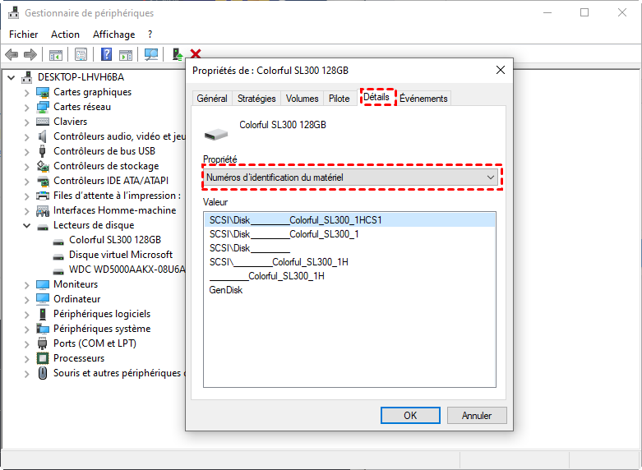Screen dimensions: 642x470
Task: Expand the Périphériques système node
Action: click(26, 329)
